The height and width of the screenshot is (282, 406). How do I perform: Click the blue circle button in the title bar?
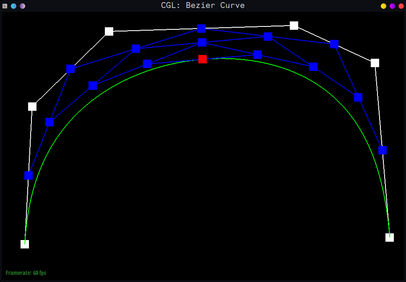point(14,6)
